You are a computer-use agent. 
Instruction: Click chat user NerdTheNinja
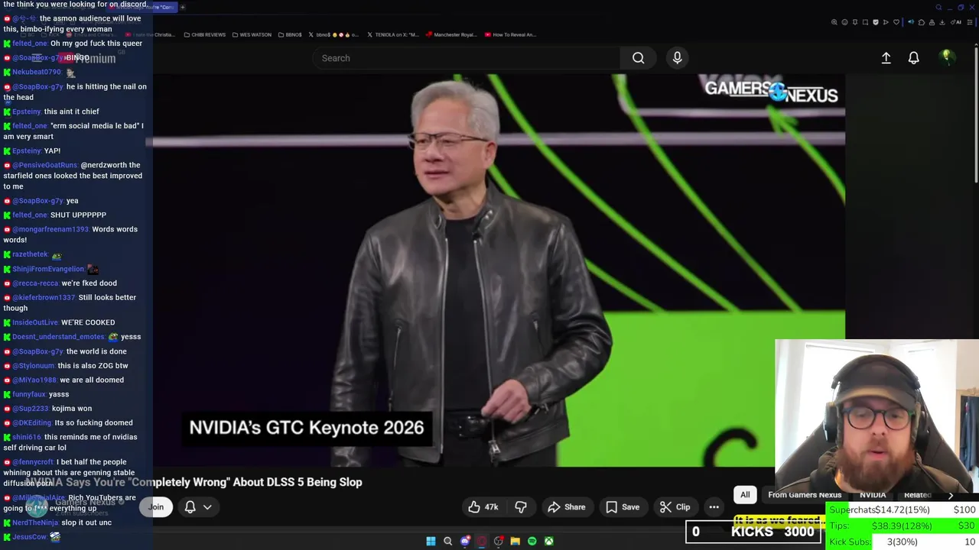click(35, 522)
